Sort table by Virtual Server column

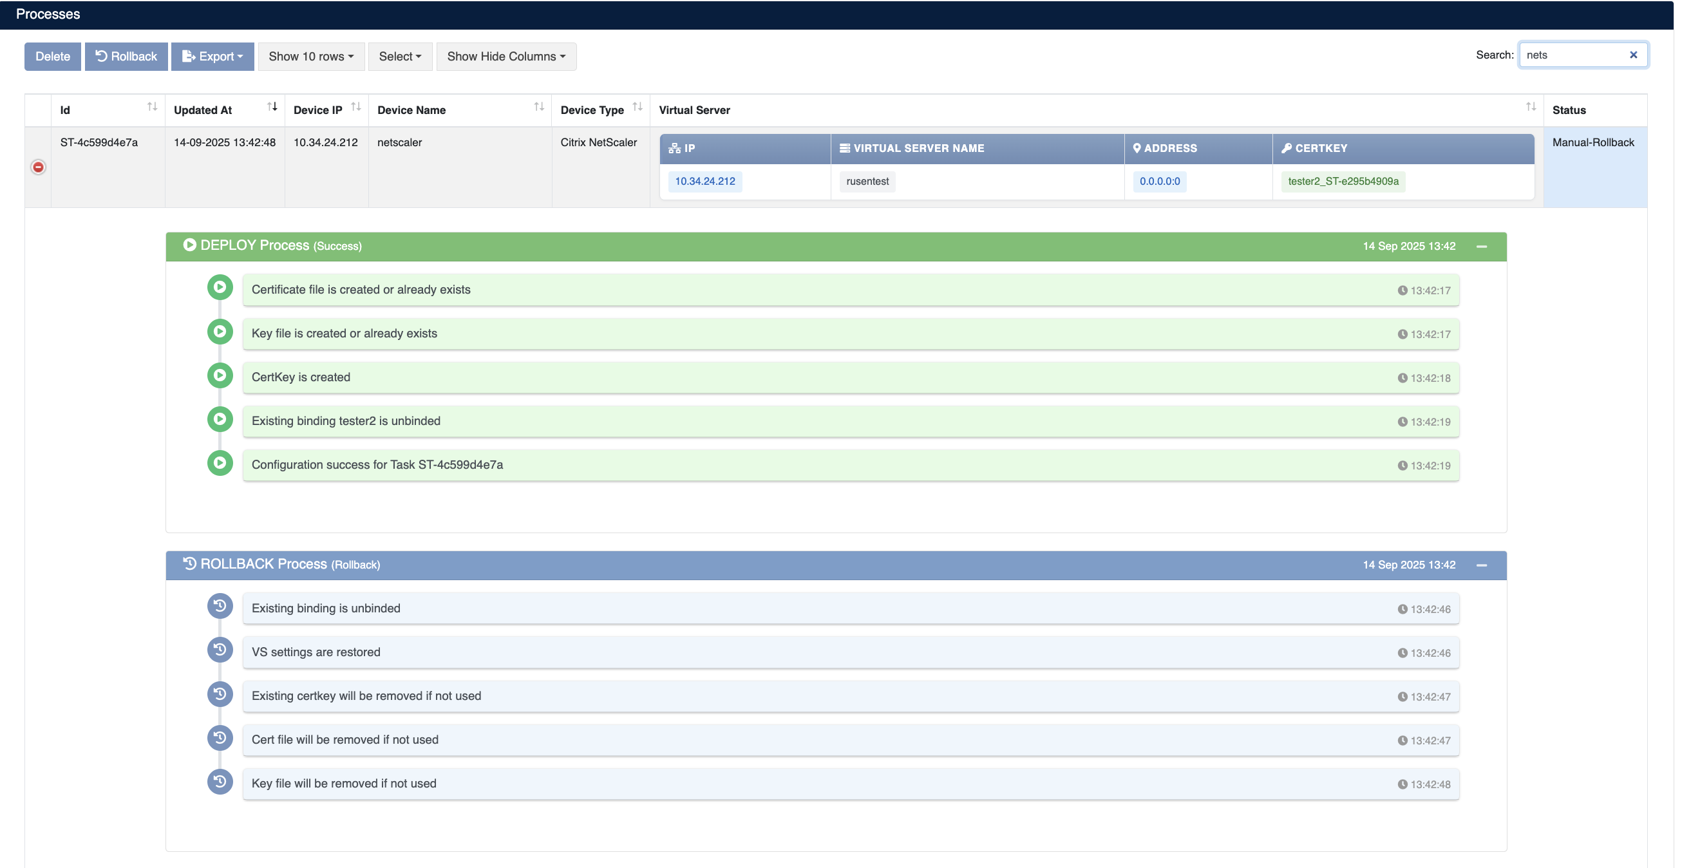1096,109
